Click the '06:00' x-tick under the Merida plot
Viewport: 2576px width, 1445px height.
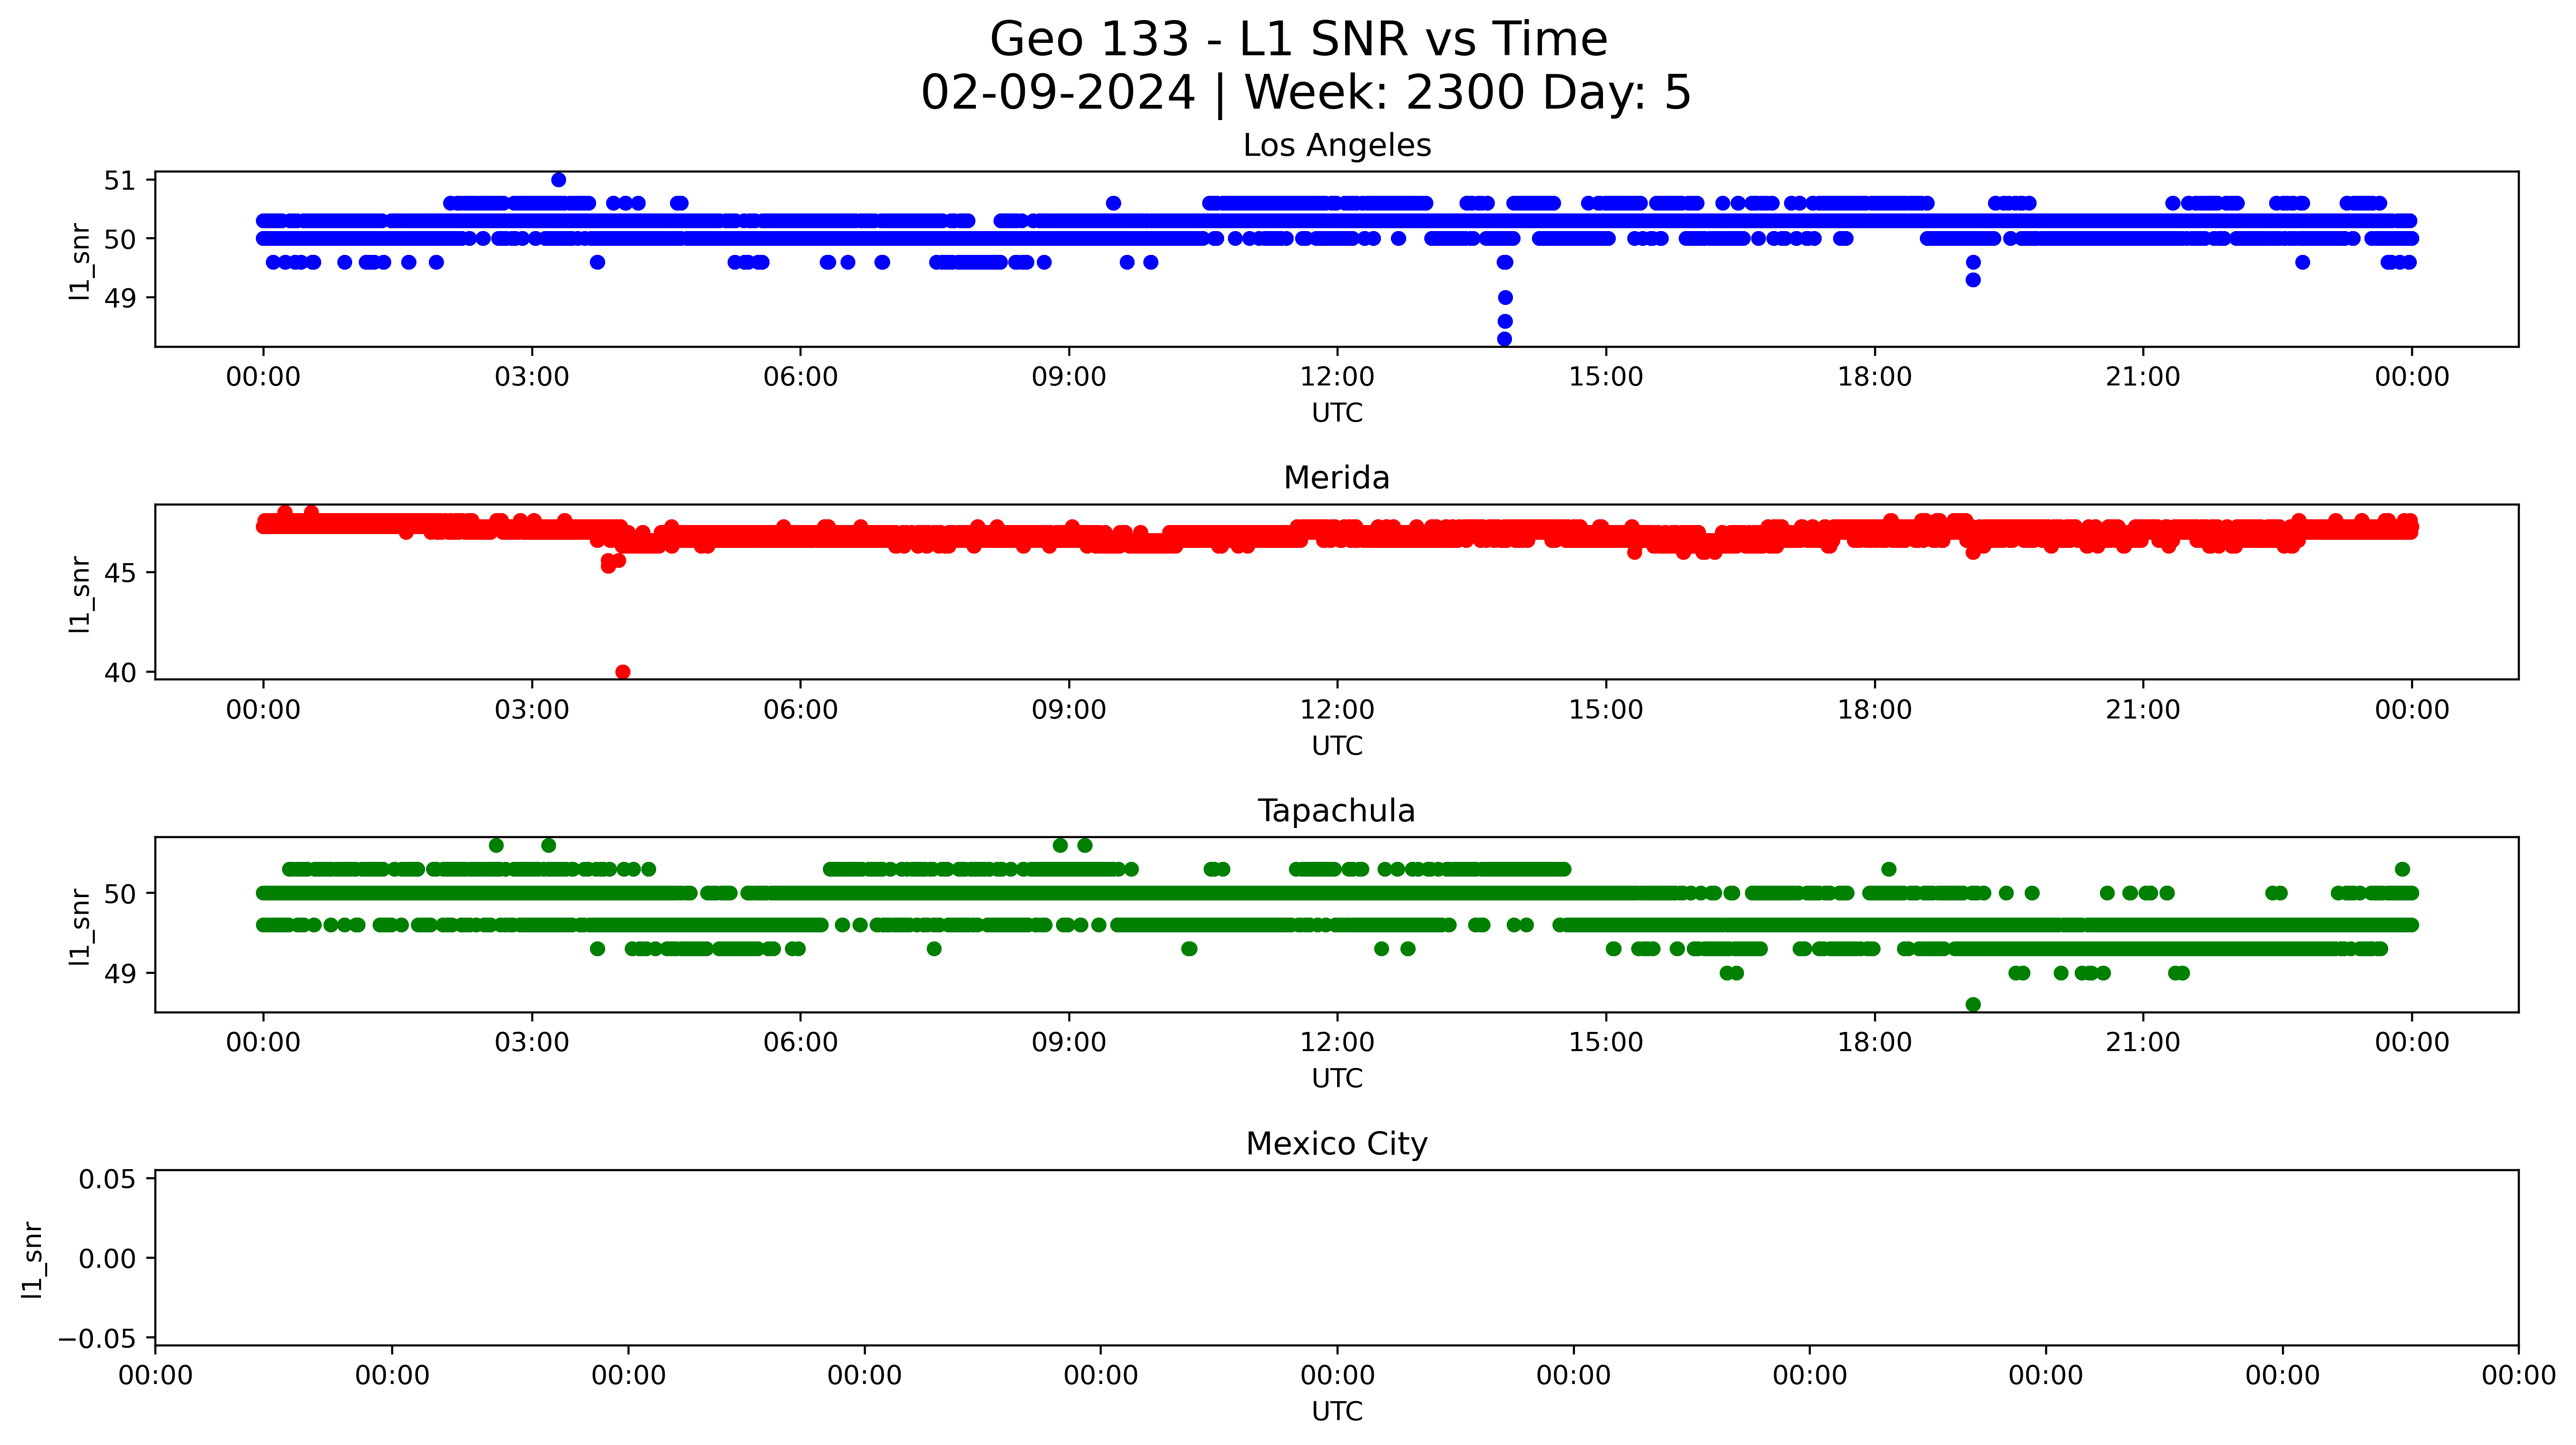point(800,710)
